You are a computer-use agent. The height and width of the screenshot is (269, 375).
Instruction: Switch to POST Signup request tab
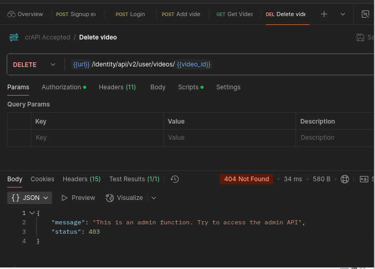point(76,14)
